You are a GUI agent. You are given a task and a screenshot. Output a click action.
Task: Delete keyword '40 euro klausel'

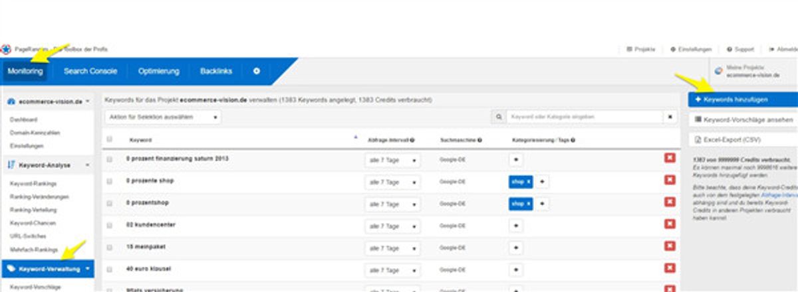click(670, 269)
